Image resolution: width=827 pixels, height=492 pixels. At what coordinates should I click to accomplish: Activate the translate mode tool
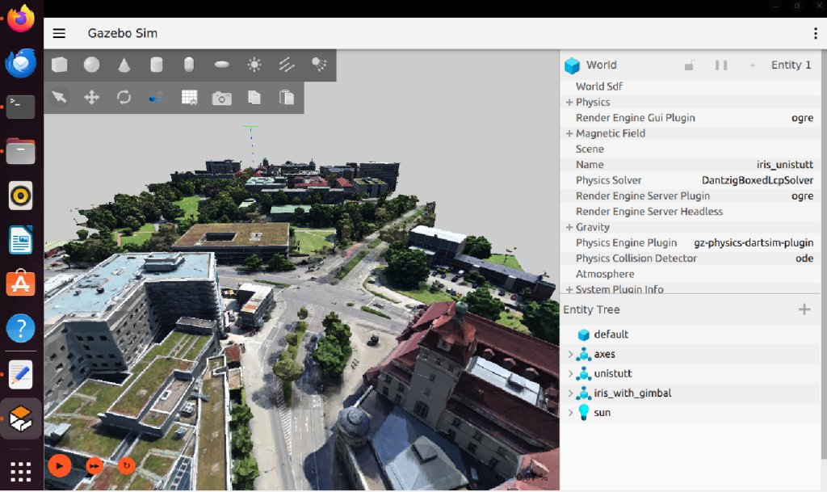(x=92, y=97)
